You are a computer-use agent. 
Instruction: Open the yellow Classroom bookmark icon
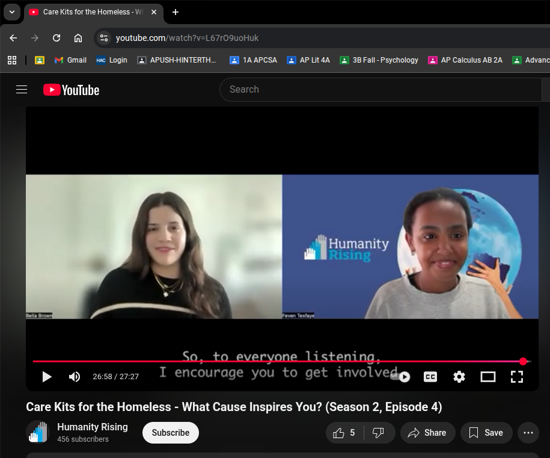[x=40, y=60]
